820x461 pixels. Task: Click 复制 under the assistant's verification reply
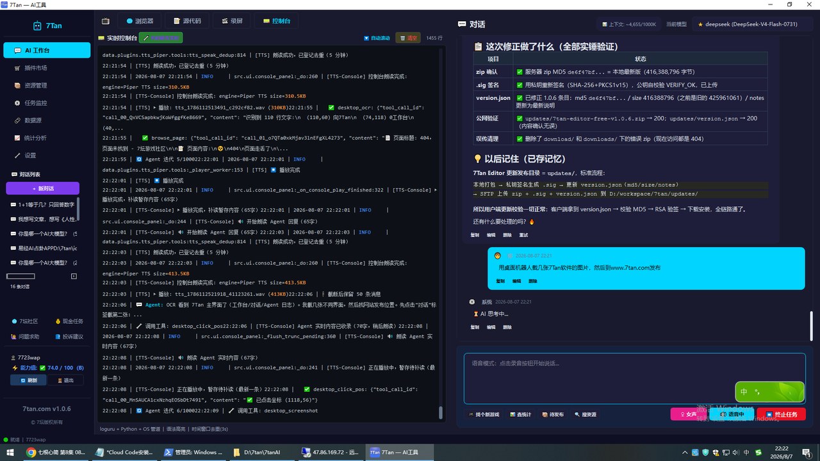click(x=475, y=235)
